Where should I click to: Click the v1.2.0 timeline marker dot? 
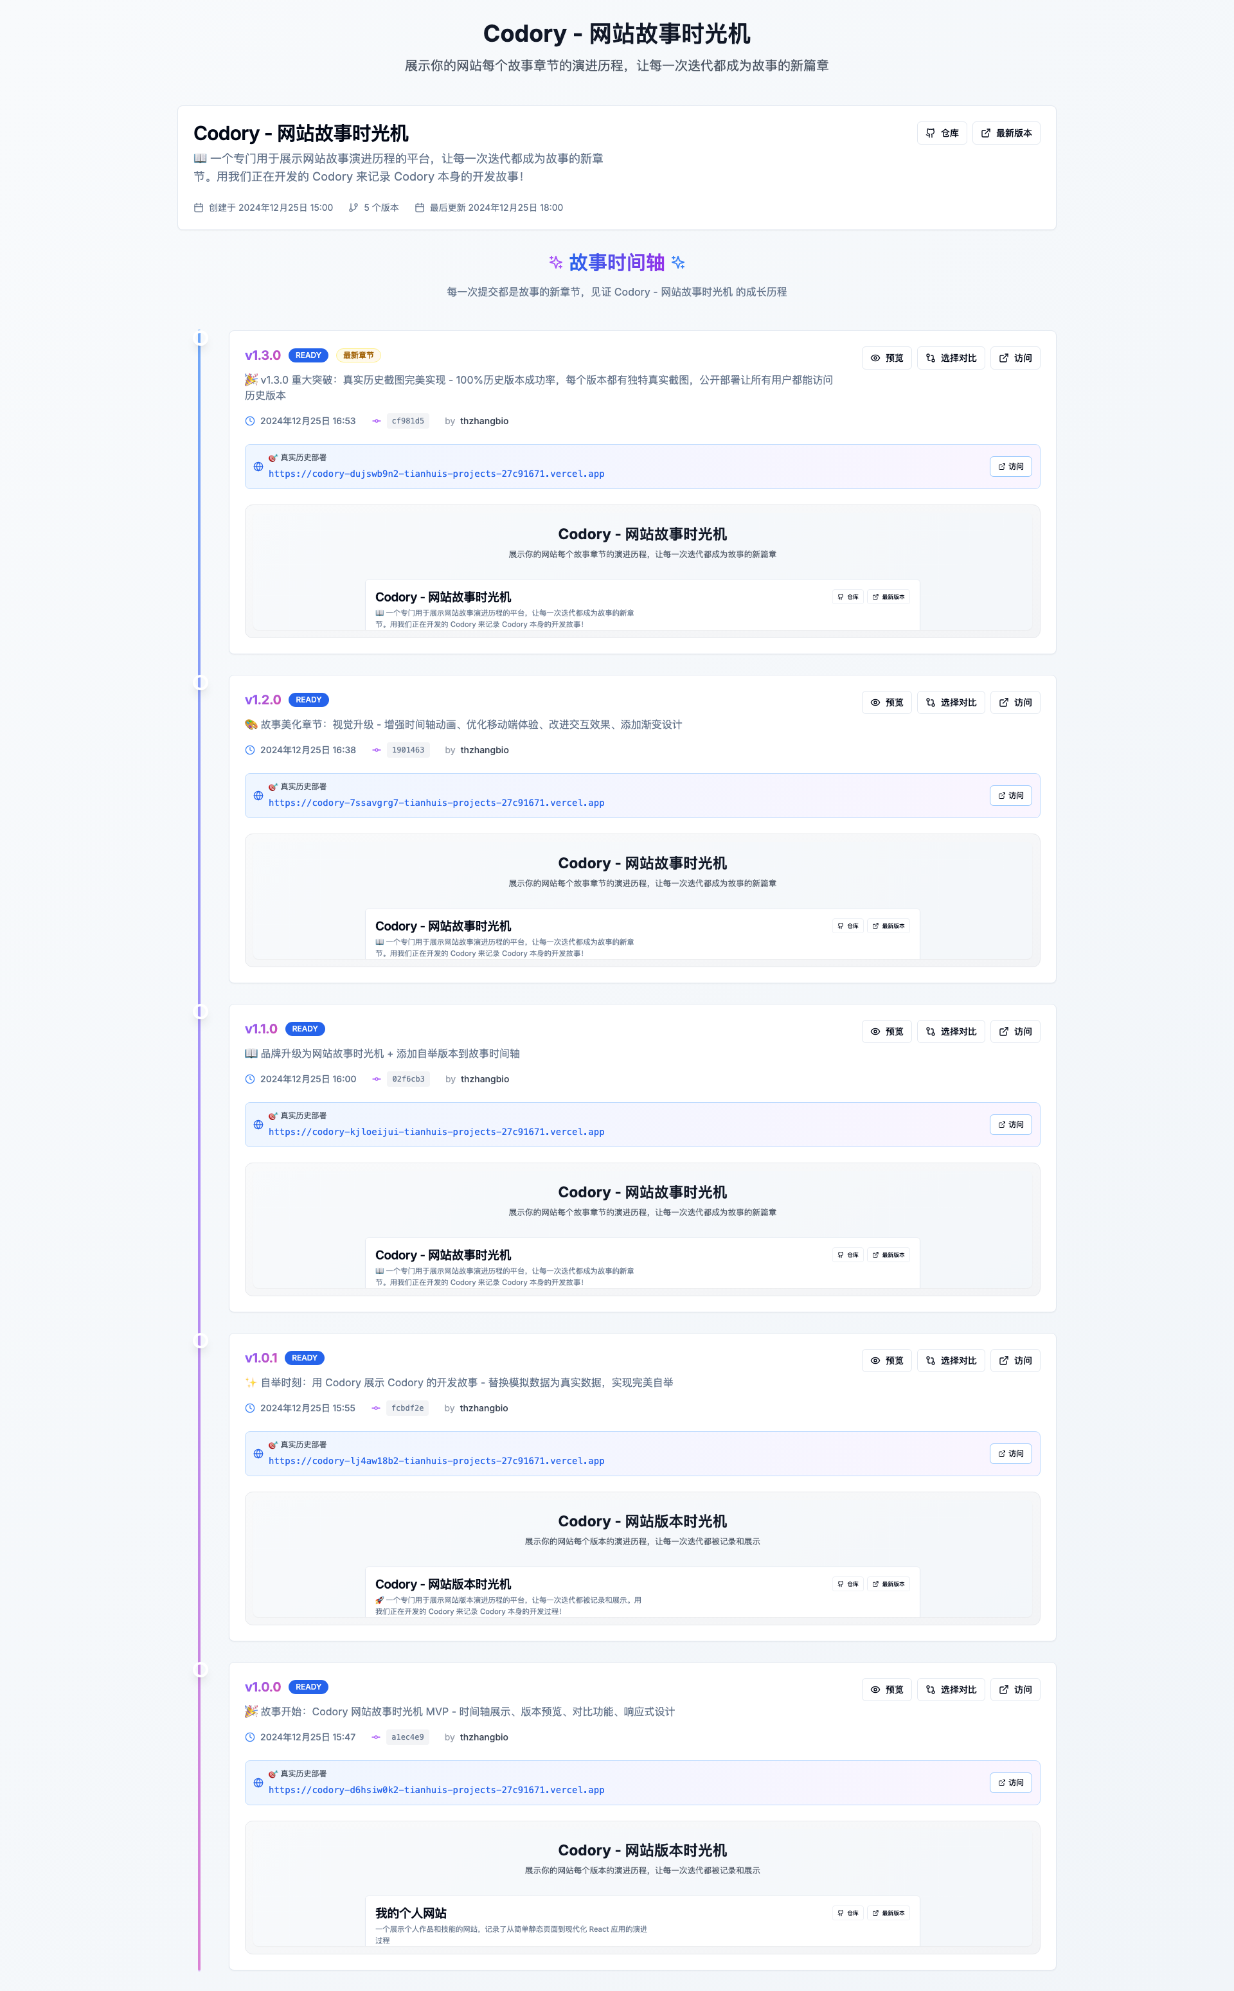(199, 682)
